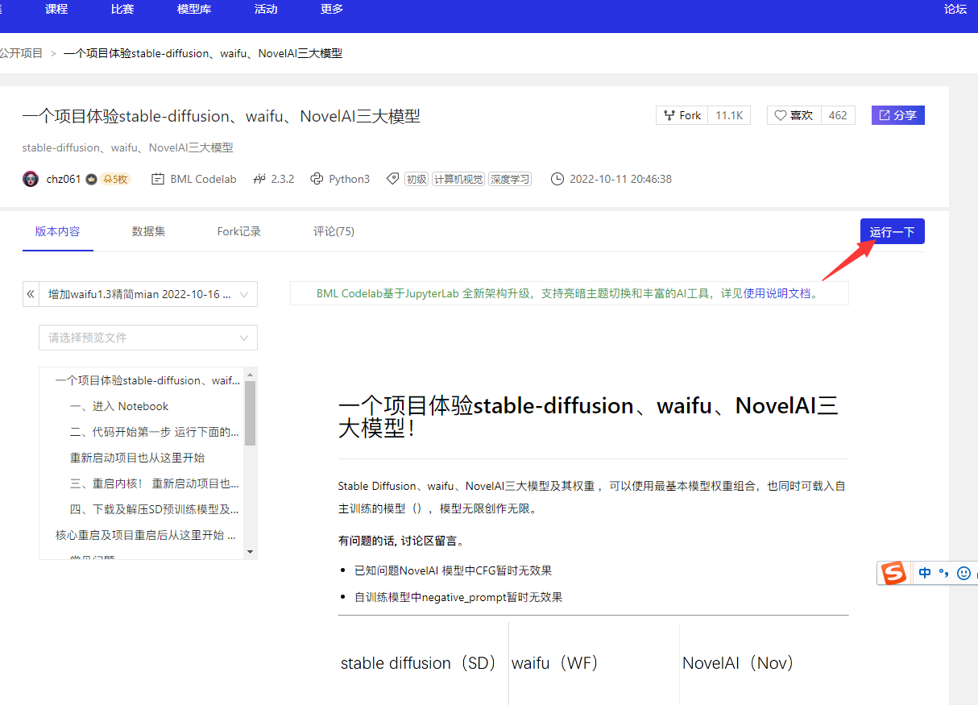Switch to the 评论(75) tab

[334, 231]
